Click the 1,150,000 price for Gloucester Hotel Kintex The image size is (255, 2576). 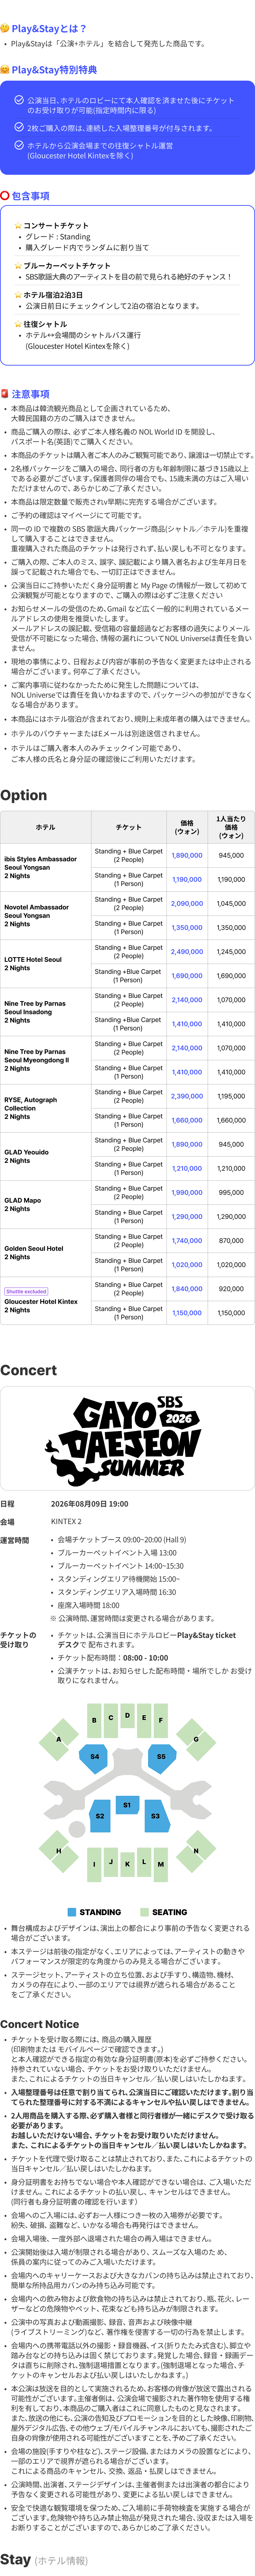[187, 1313]
